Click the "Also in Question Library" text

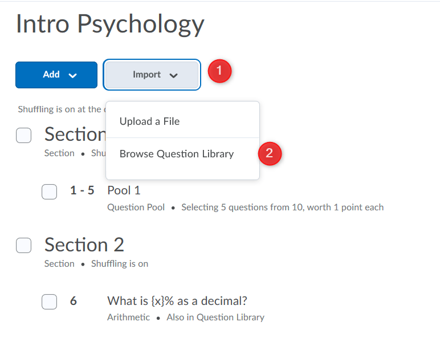point(215,317)
